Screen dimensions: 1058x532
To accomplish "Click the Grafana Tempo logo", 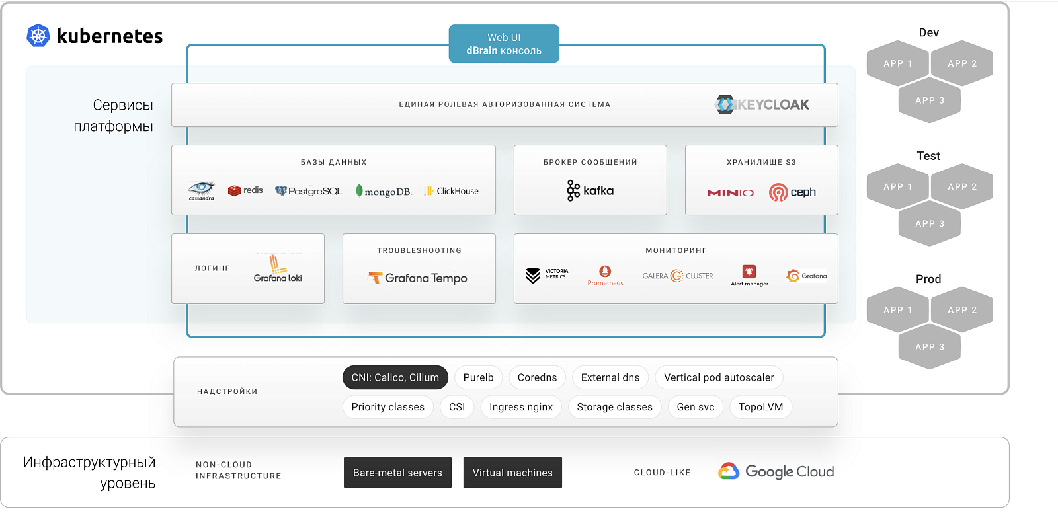I will tap(417, 278).
